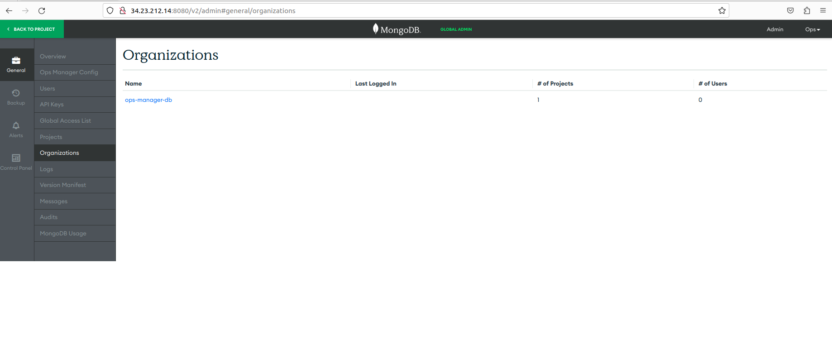Click the browser address bar URL
The image size is (832, 354).
[213, 11]
